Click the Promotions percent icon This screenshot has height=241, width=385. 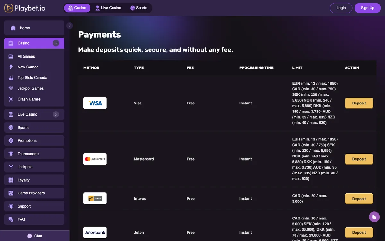[11, 141]
